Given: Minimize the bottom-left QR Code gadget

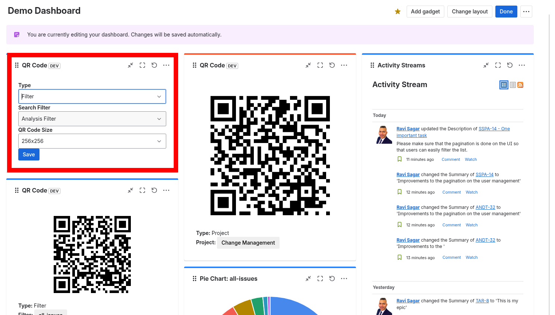Looking at the screenshot, I should 130,190.
